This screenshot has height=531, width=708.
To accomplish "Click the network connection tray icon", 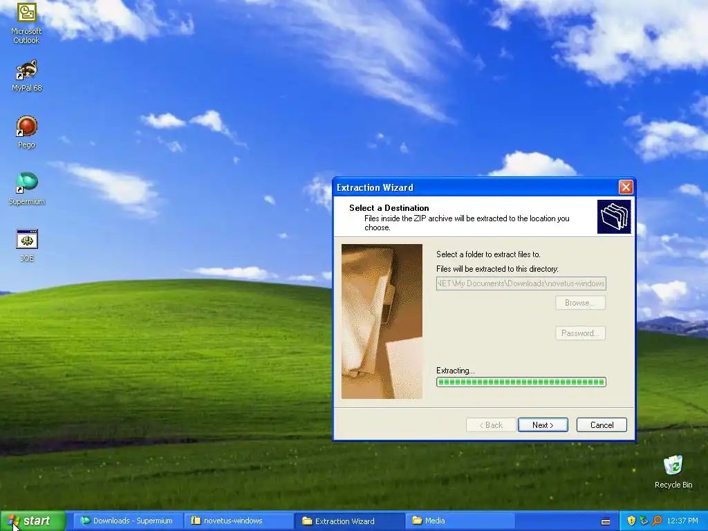I will [x=644, y=521].
